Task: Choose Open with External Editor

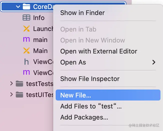Action: [99, 51]
